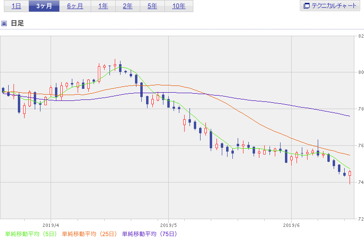Click the 2019/5 date axis label
Image resolution: width=364 pixels, height=238 pixels.
pyautogui.click(x=169, y=225)
